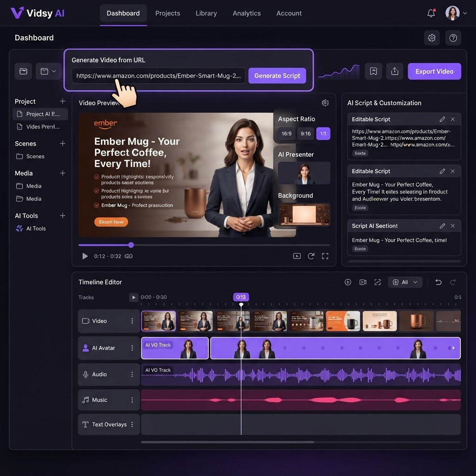The image size is (476, 476).
Task: Open AI Avatar track options menu
Action: pos(132,348)
